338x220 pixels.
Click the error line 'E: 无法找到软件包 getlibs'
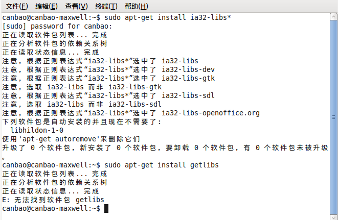(53, 200)
